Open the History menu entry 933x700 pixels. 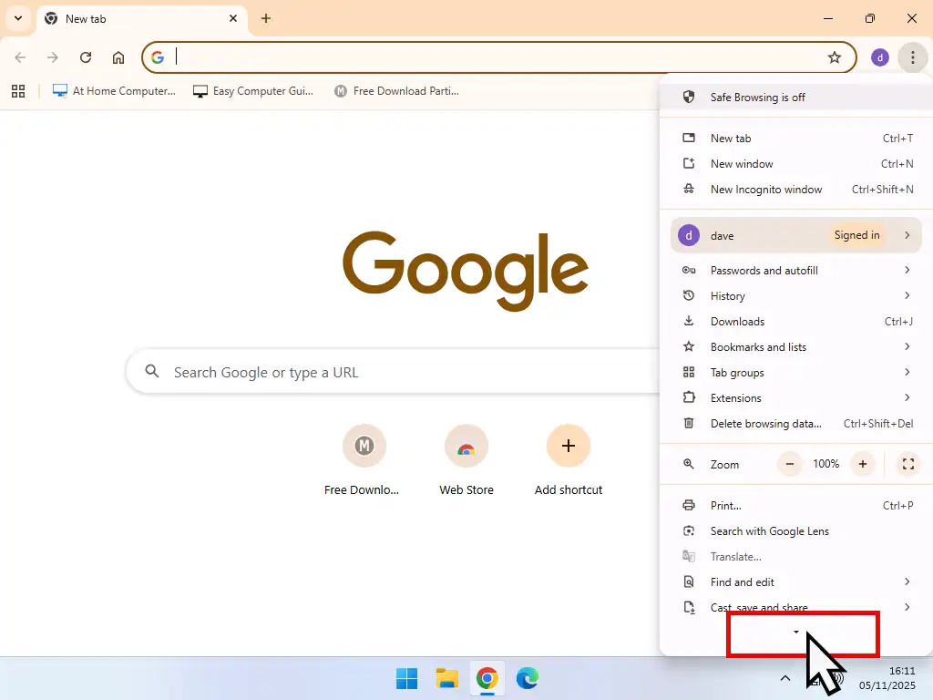[x=726, y=295]
